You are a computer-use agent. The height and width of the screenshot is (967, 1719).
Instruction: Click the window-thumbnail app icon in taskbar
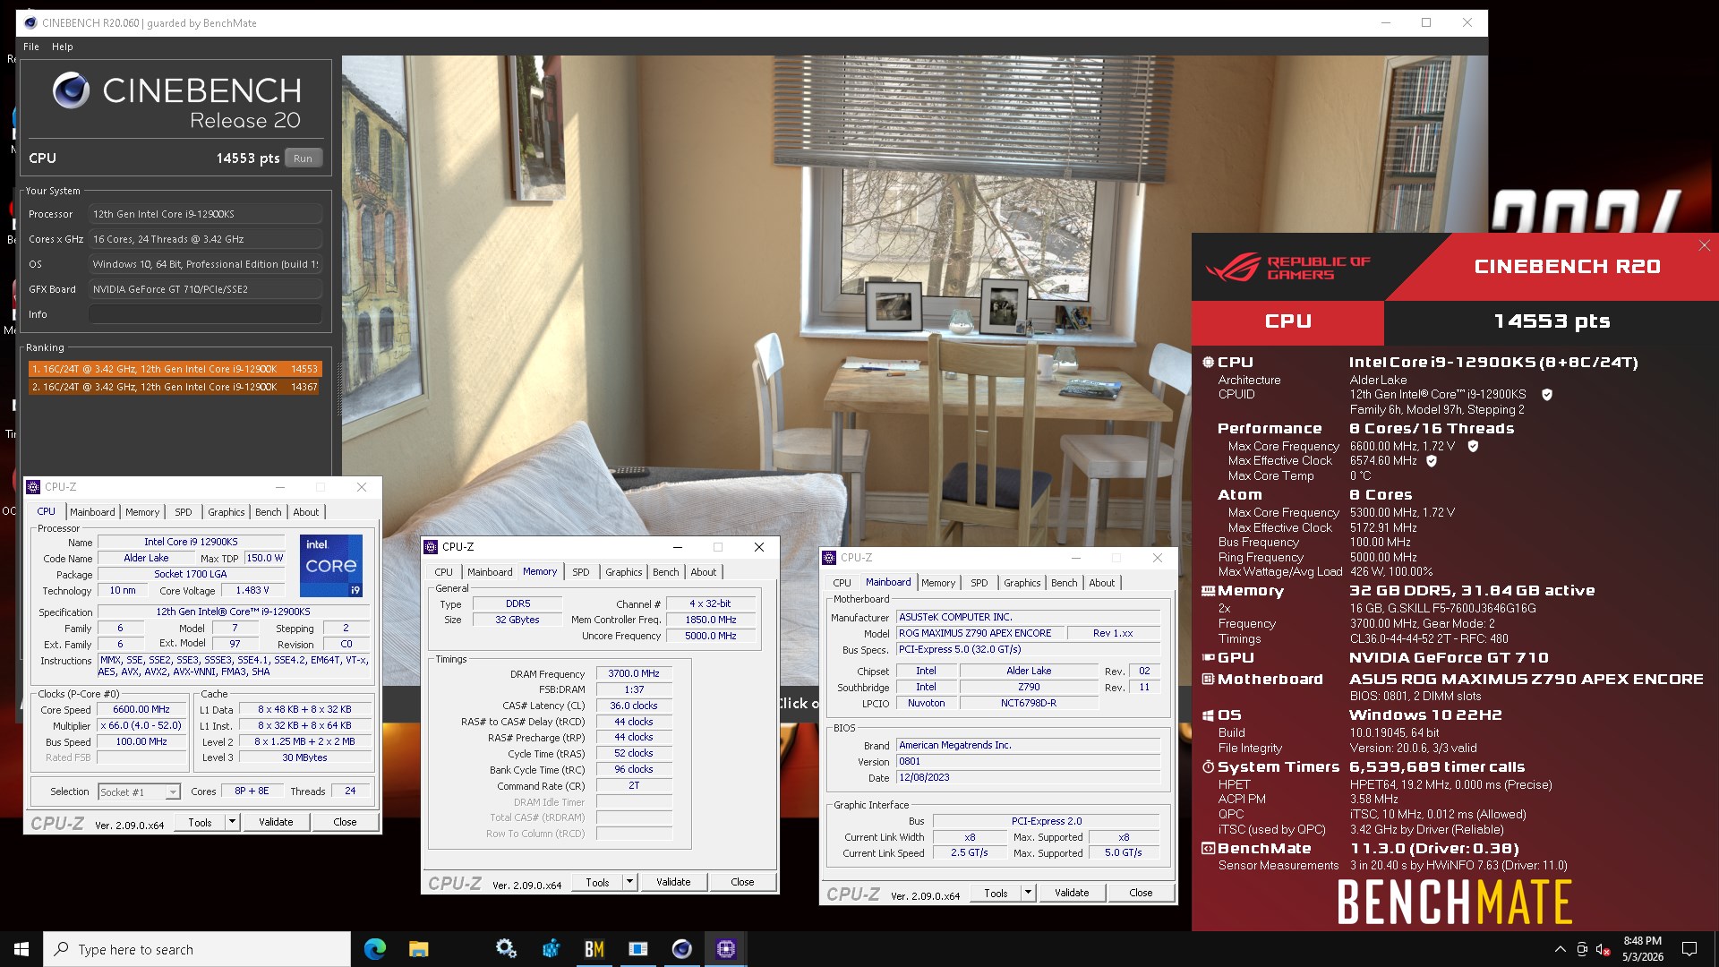click(x=637, y=949)
